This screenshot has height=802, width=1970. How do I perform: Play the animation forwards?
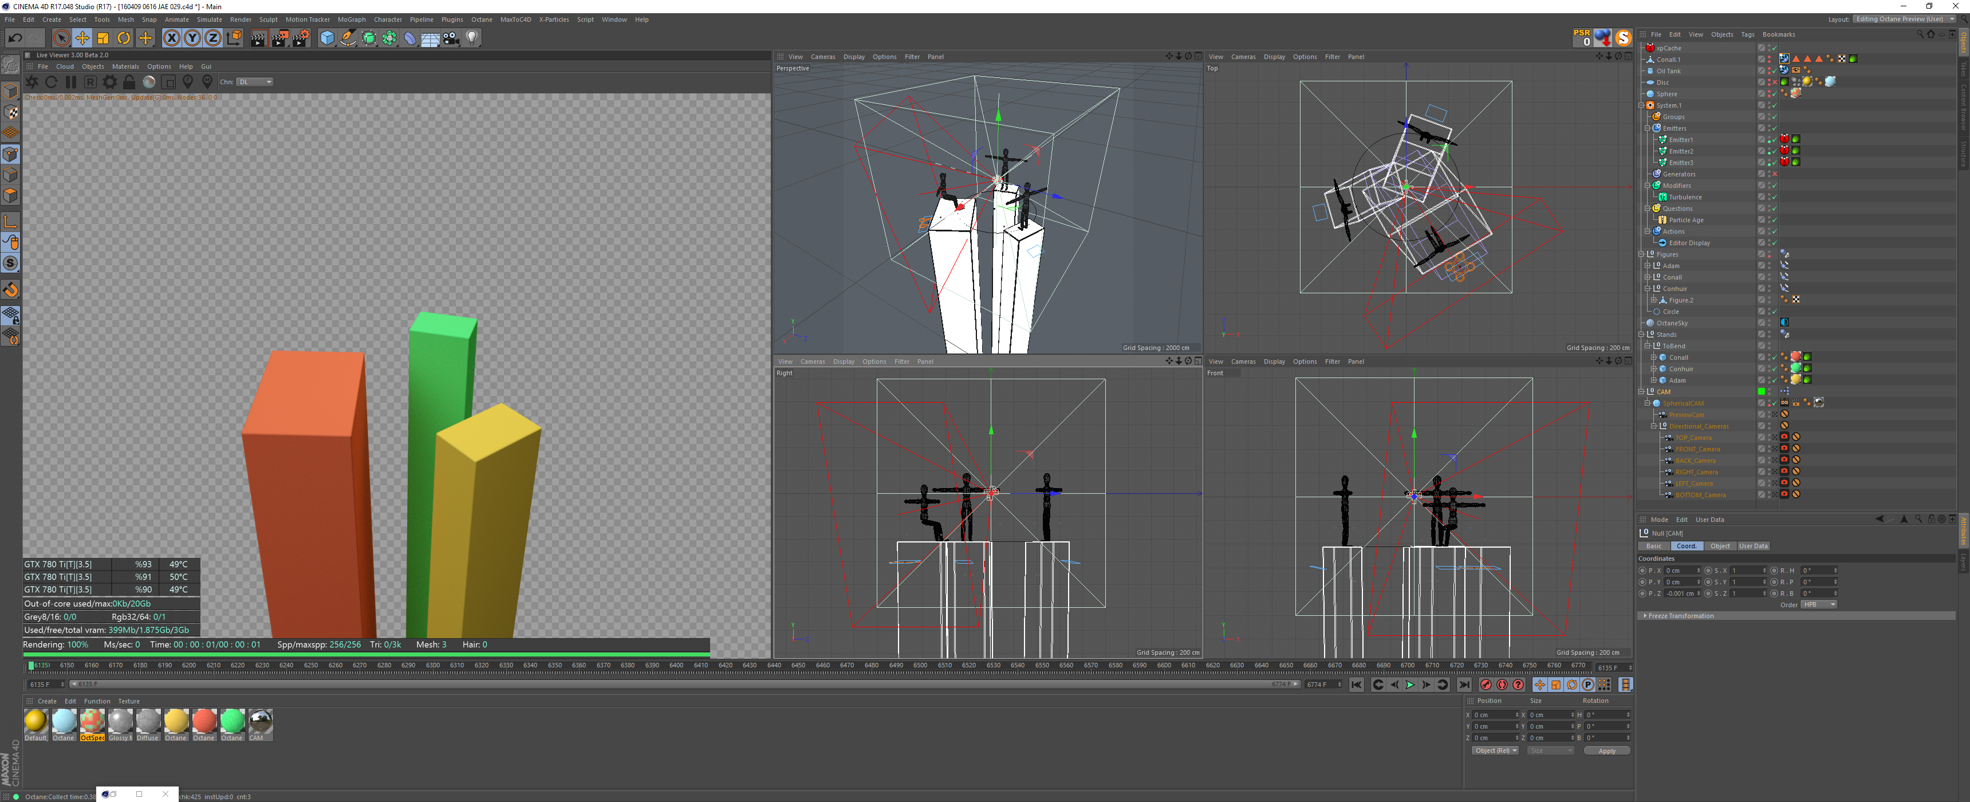click(1409, 685)
